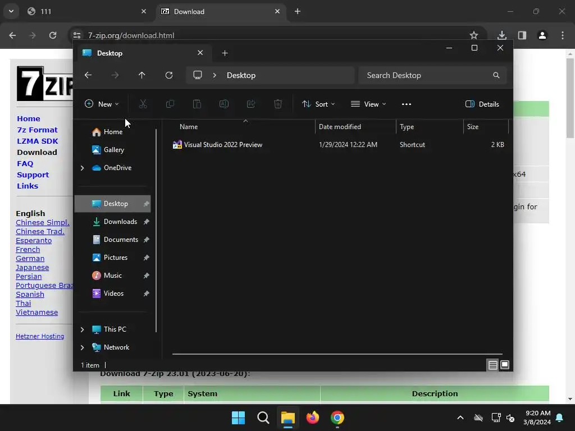Select French language link
Viewport: 575px width, 431px height.
tap(28, 250)
